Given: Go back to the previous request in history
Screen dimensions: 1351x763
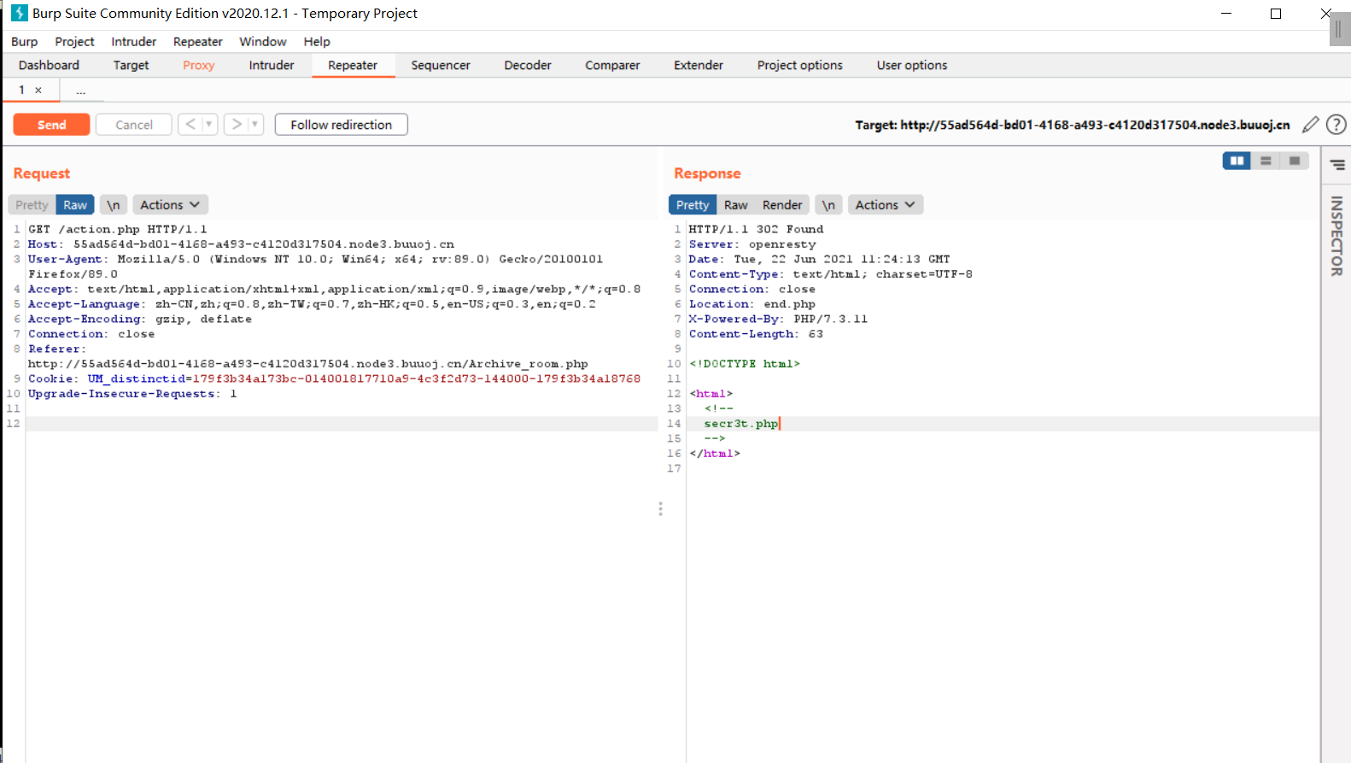Looking at the screenshot, I should click(190, 125).
